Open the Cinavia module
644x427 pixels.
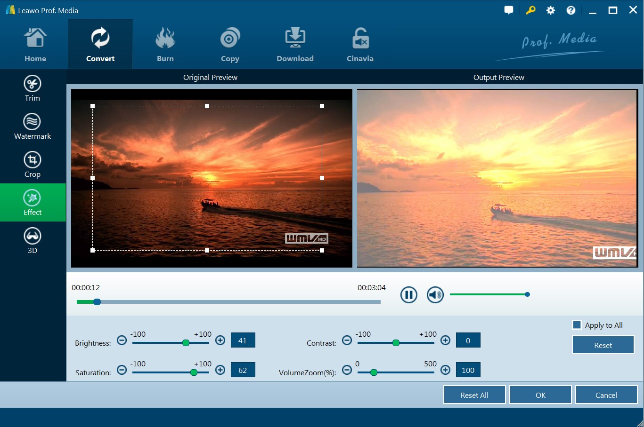click(x=360, y=45)
